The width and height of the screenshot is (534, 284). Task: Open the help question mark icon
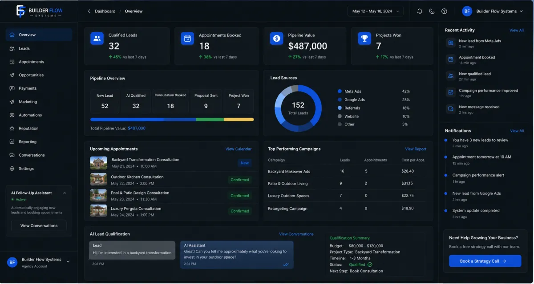tap(444, 12)
